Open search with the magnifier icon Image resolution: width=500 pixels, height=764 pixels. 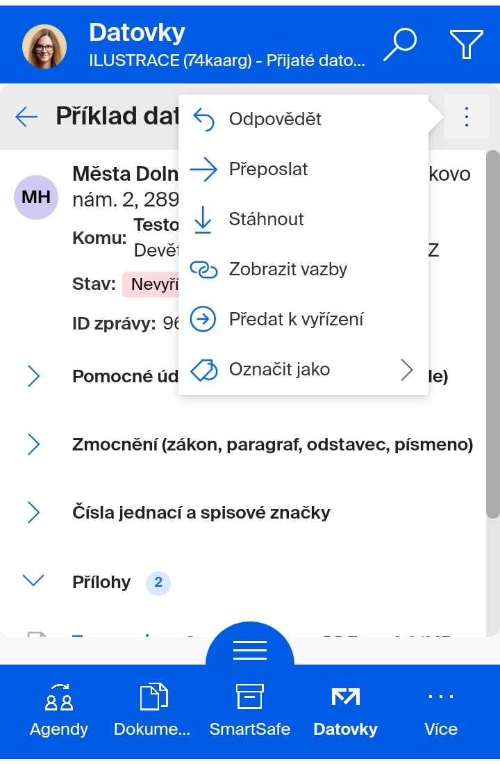tap(400, 44)
